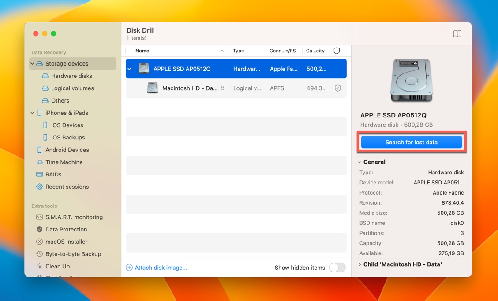Open the help book icon

pyautogui.click(x=457, y=33)
